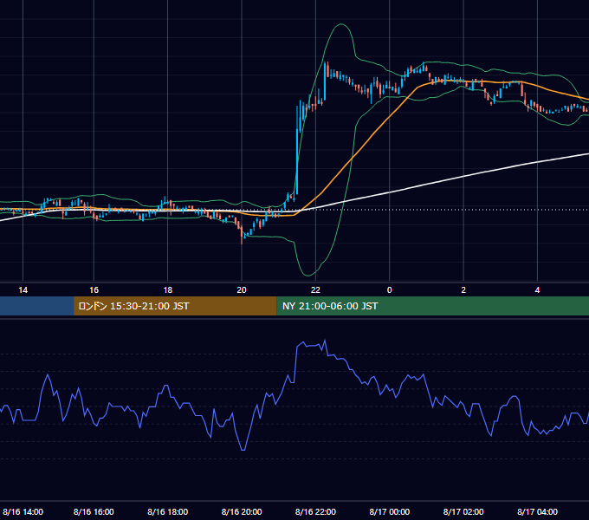Click the 16 hour axis label

pos(94,290)
